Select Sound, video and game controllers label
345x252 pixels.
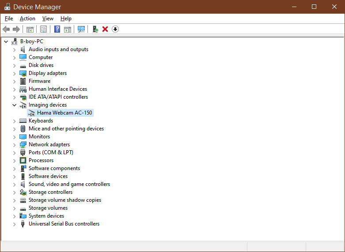69,184
